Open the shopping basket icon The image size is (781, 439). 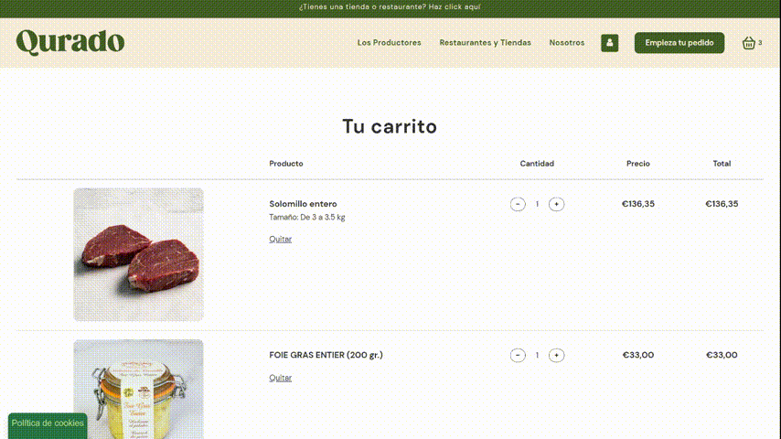tap(749, 43)
